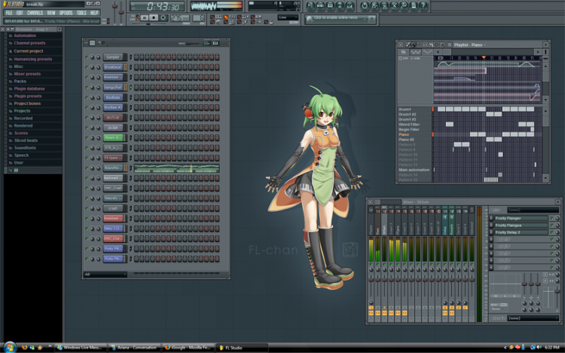The height and width of the screenshot is (353, 565).
Task: Toggle FX enable on Master mixer track
Action: tap(371, 313)
